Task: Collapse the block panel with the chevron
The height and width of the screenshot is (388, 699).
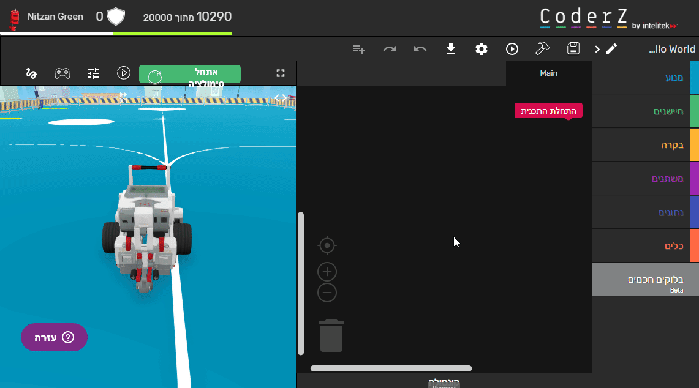Action: 597,50
